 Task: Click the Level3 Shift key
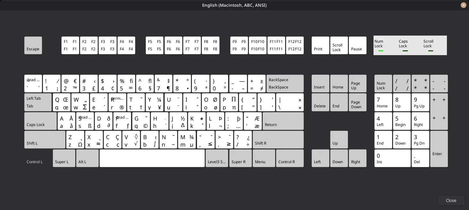[x=217, y=158]
